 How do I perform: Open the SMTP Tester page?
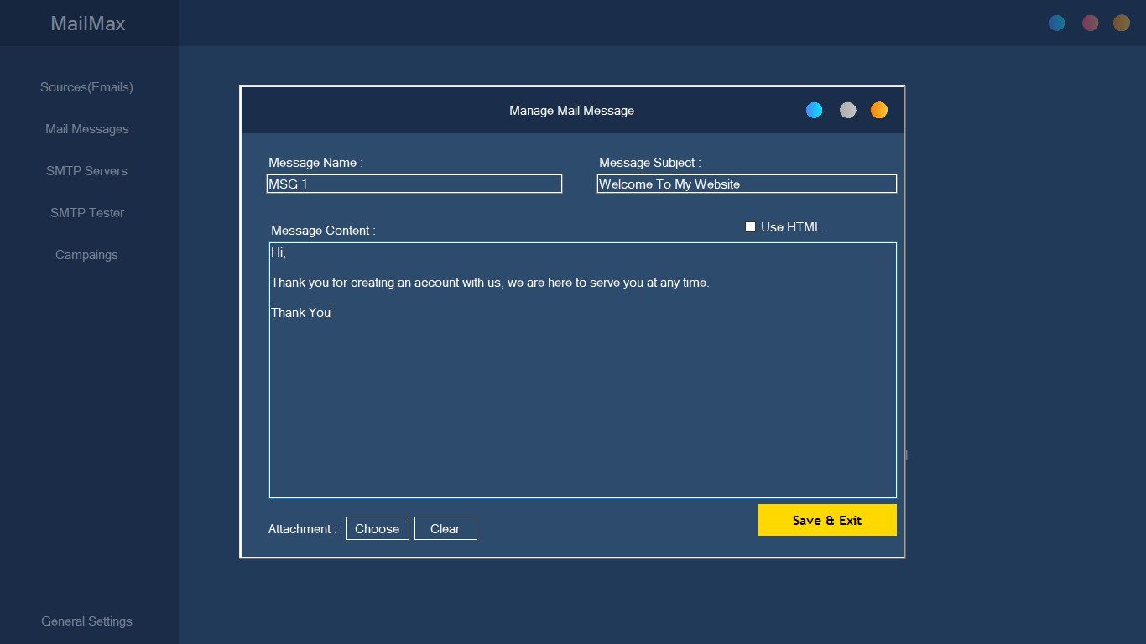pyautogui.click(x=86, y=212)
